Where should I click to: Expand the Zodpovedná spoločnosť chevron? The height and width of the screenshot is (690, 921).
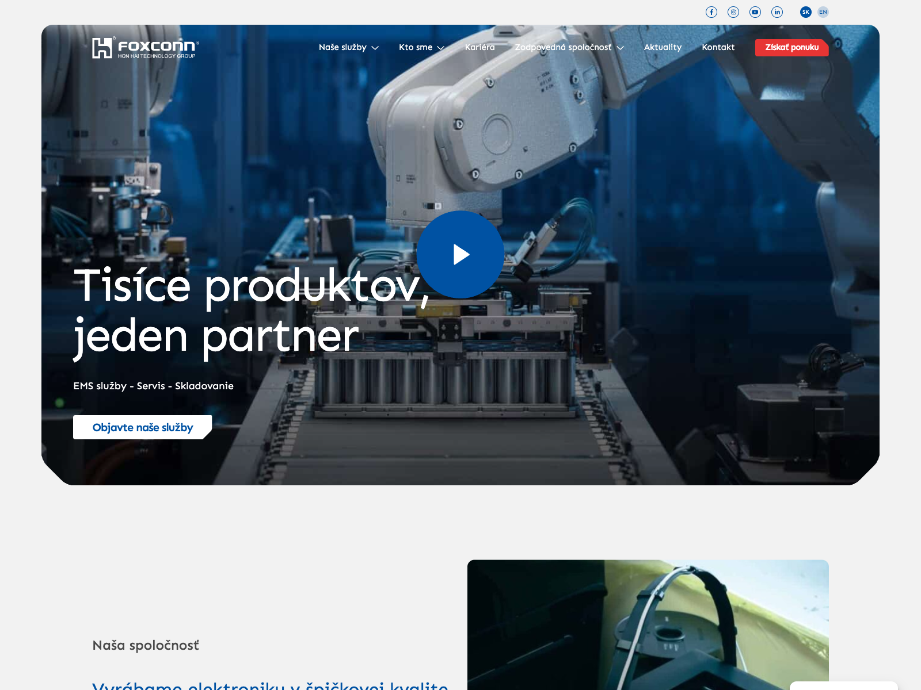pos(621,48)
